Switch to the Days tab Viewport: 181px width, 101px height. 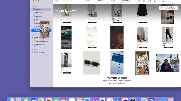click(x=113, y=1)
